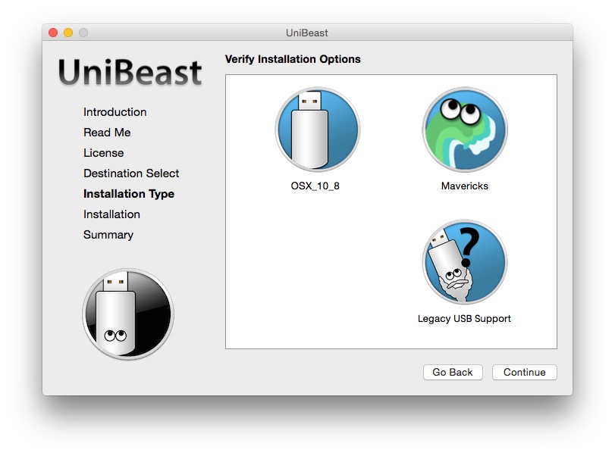
Task: Click the black-and-white USB mascot in the sidebar
Action: (128, 314)
